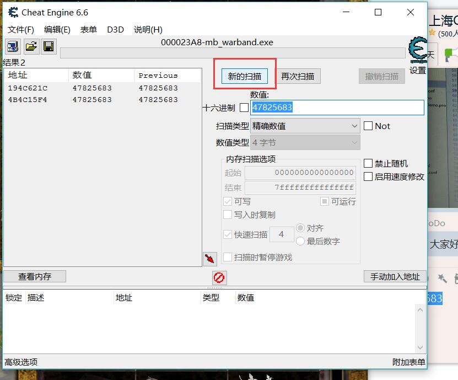Click the 手动加入地址 button
The image size is (458, 380).
[395, 276]
